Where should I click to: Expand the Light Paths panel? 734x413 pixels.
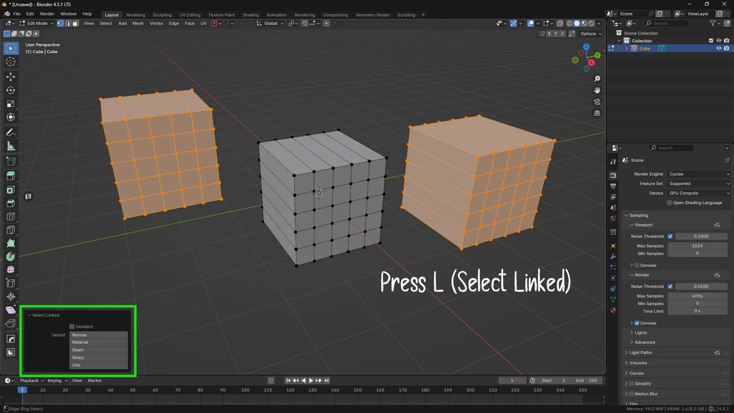640,353
